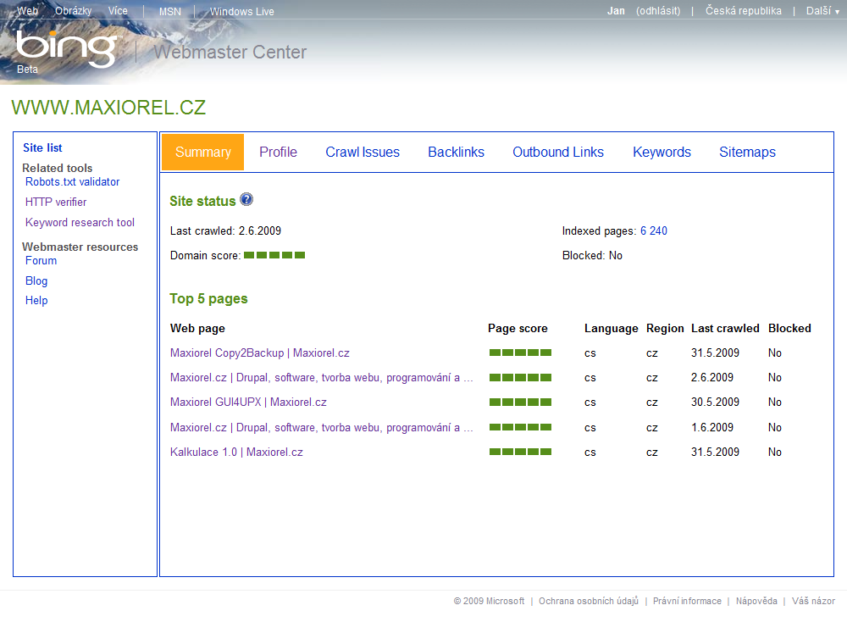Screen dimensions: 847x633
Task: Click the Region column header
Action: (665, 328)
